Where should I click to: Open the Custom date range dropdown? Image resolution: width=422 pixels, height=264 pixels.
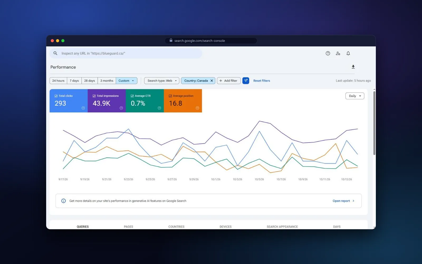(x=127, y=81)
